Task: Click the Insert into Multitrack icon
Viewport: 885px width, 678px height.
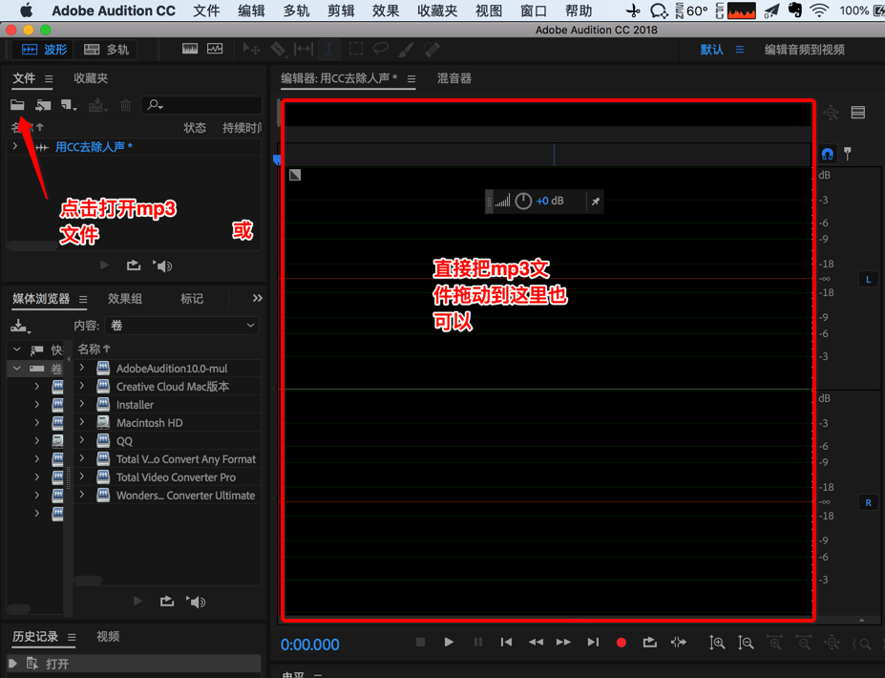Action: tap(97, 105)
